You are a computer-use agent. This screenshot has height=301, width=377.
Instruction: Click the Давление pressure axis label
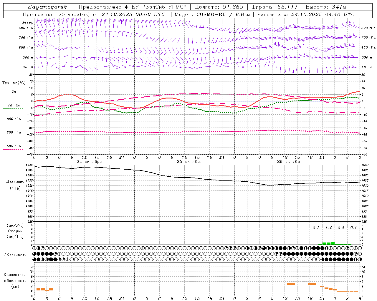pyautogui.click(x=15, y=182)
